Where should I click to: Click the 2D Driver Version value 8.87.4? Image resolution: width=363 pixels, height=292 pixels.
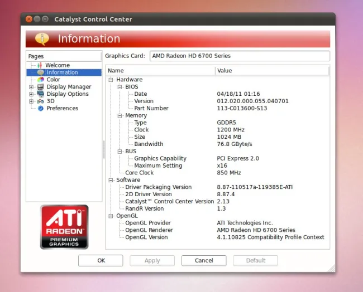(226, 194)
